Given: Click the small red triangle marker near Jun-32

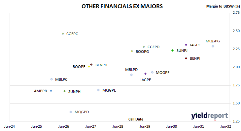Looking at the screenshot, I should pyautogui.click(x=215, y=120).
